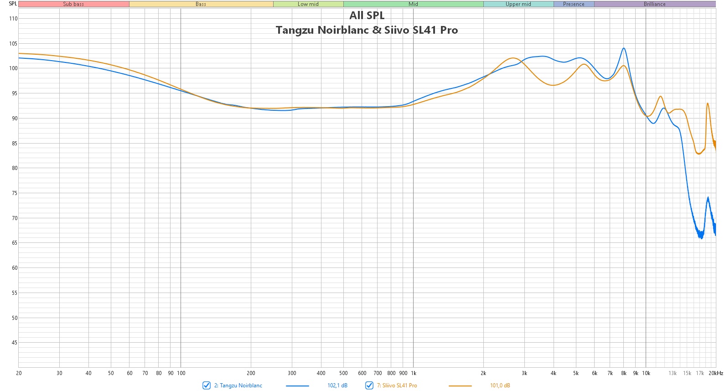This screenshot has width=725, height=391.
Task: Click the 5k frequency axis label
Action: click(576, 373)
